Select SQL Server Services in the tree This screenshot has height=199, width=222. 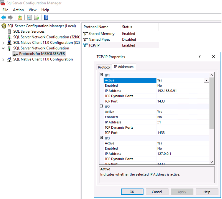click(x=29, y=31)
